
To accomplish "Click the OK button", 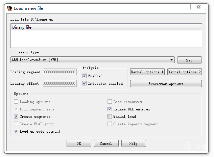I will tap(79, 143).
